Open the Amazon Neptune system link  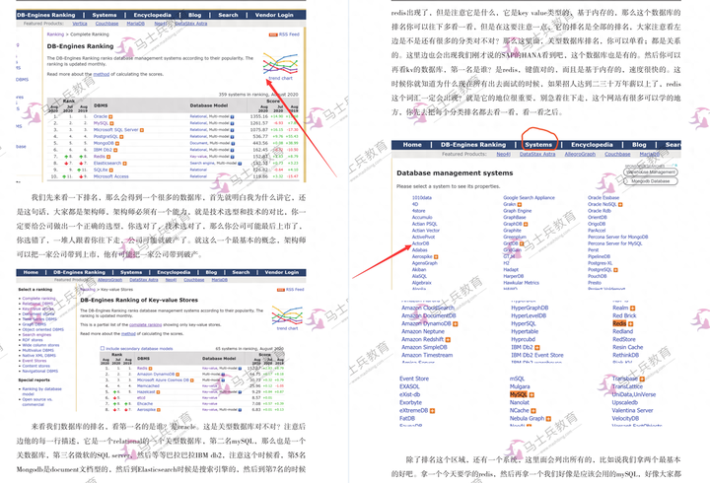pyautogui.click(x=423, y=332)
